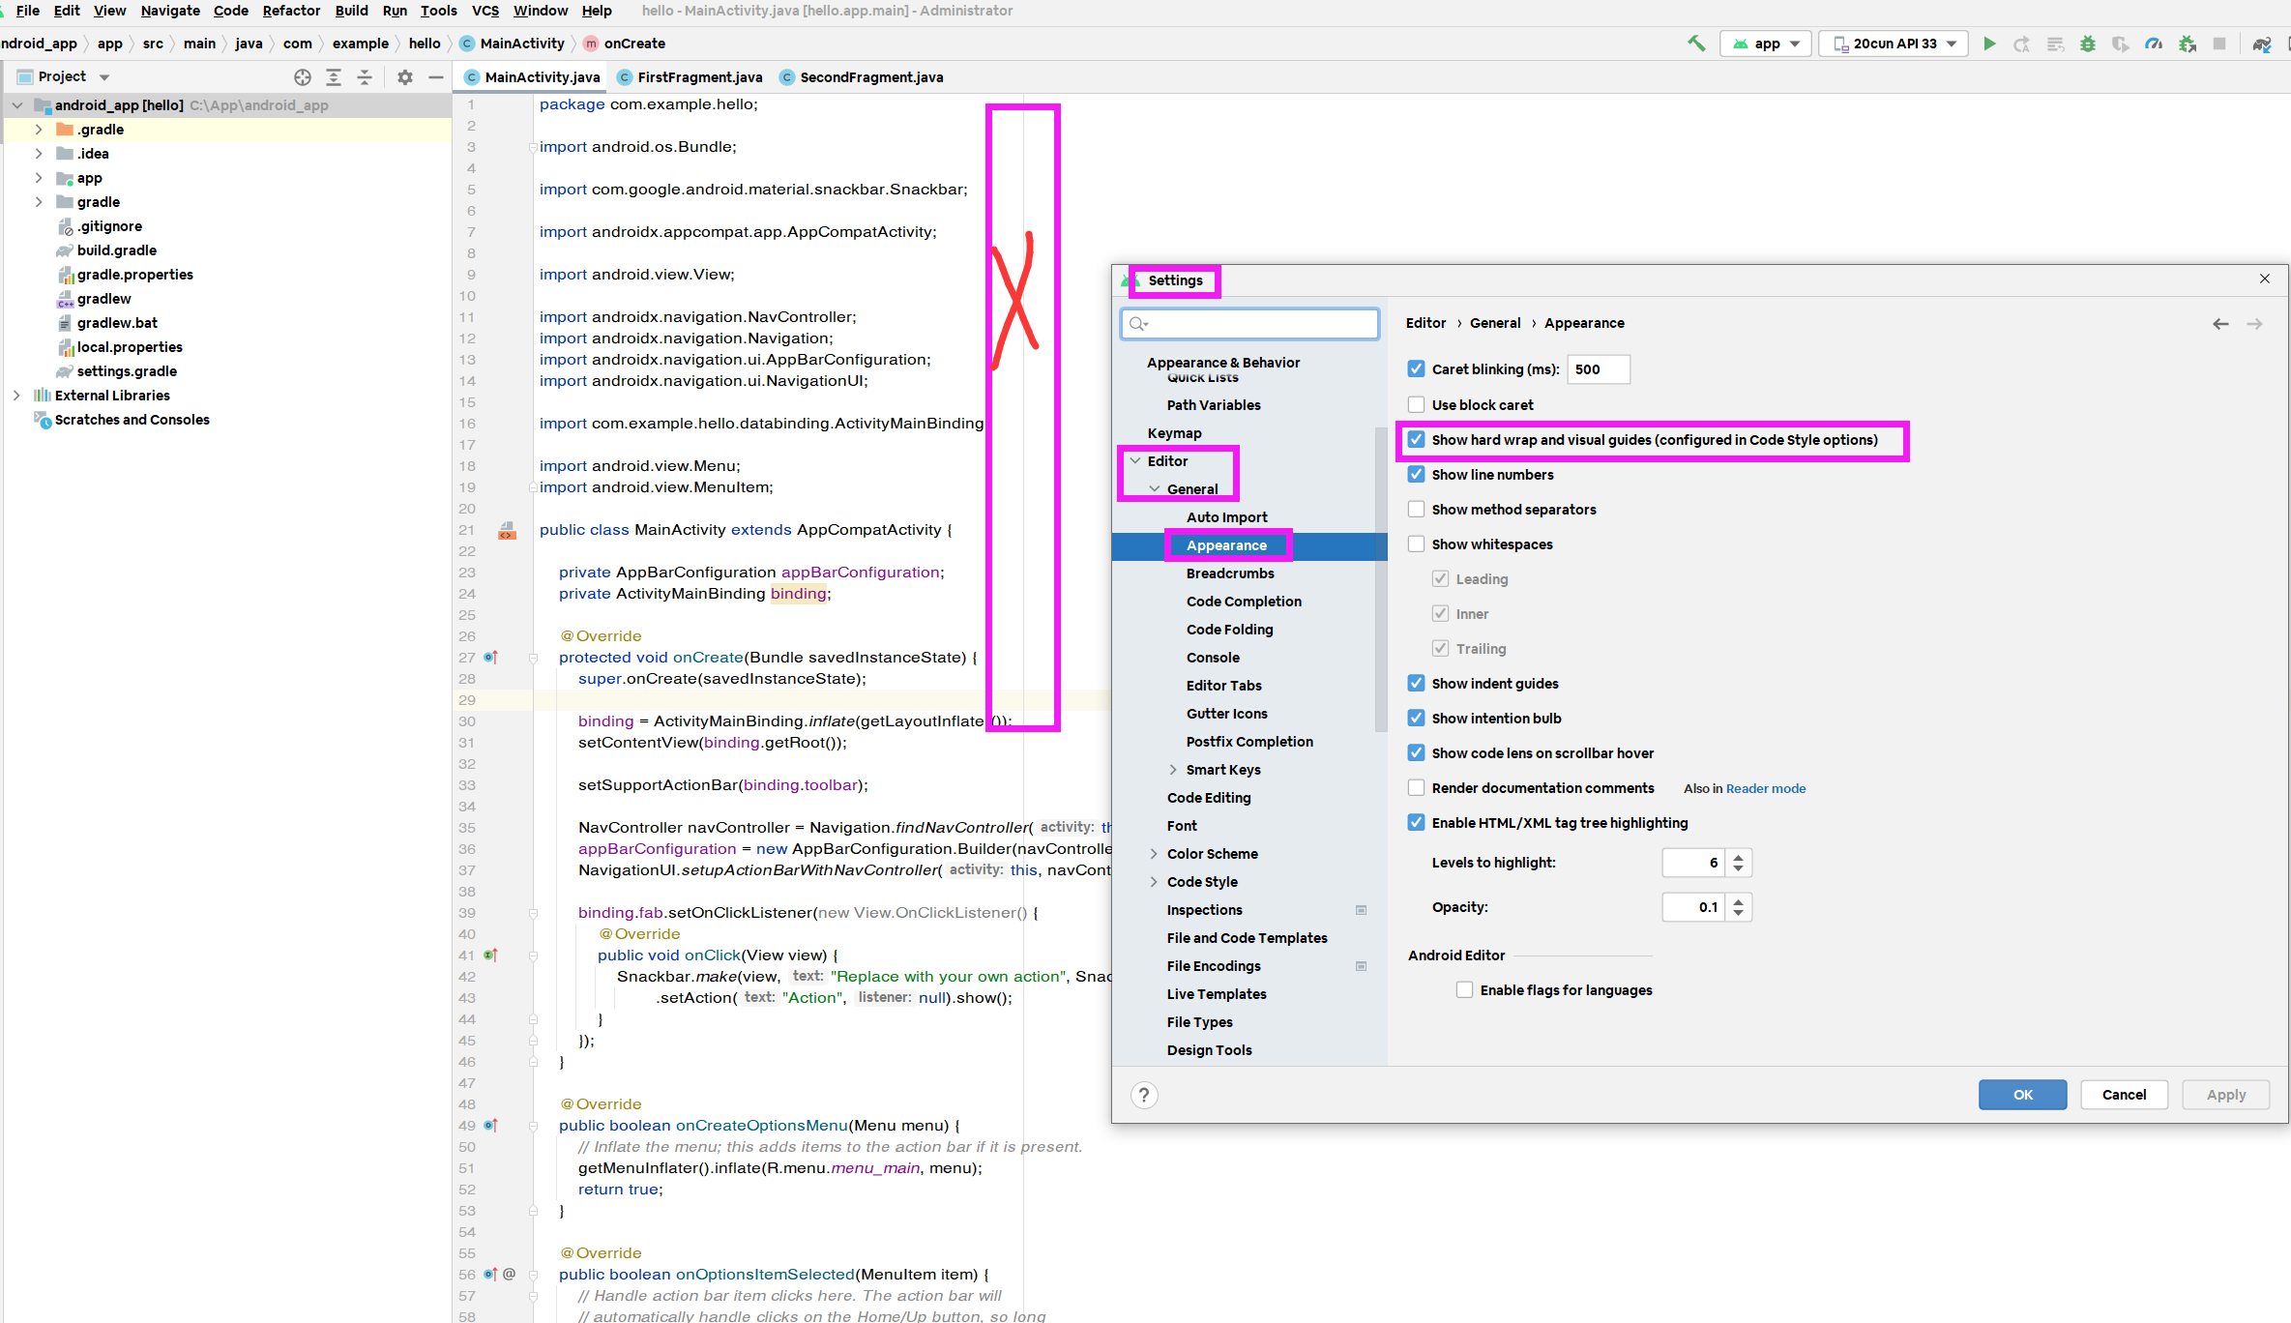Open the Reader mode link

tap(1765, 788)
